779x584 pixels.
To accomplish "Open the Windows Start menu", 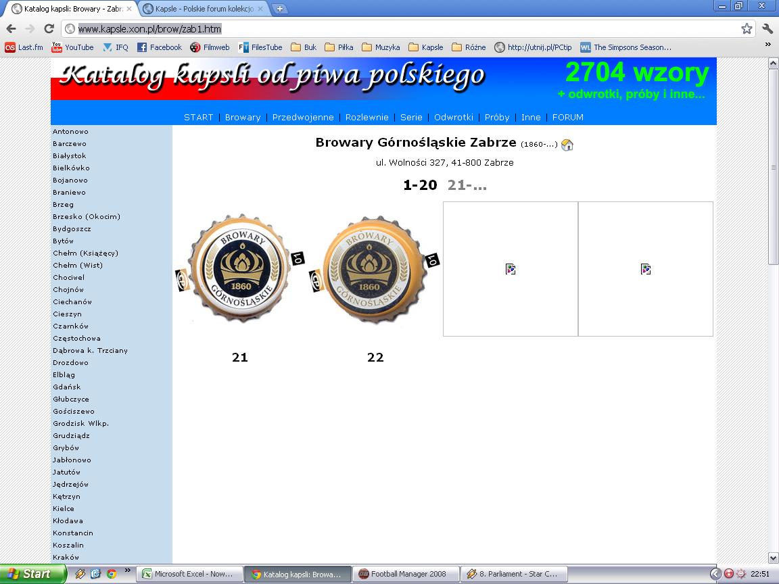I will coord(32,574).
